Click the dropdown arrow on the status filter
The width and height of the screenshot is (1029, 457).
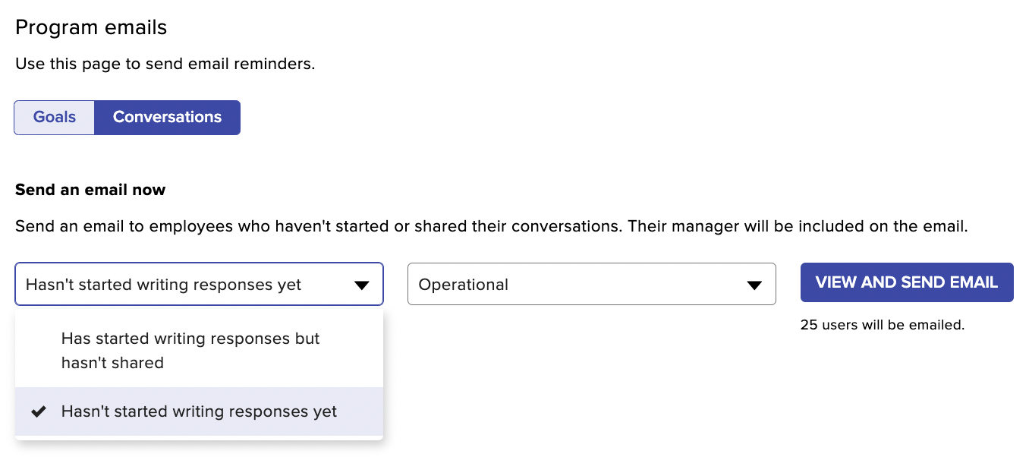click(362, 284)
